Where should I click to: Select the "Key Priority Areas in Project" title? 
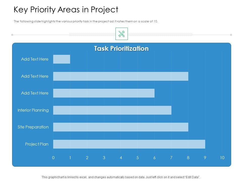[x=66, y=10]
